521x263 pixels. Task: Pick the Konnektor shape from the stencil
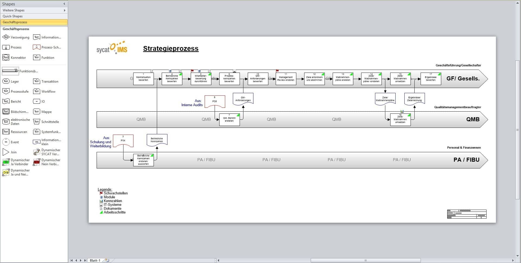[6, 57]
